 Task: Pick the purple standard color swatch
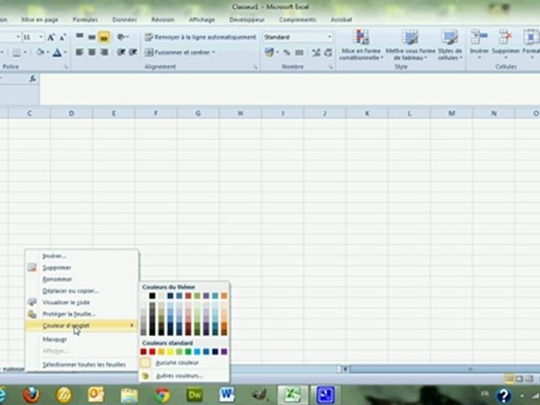pos(224,352)
